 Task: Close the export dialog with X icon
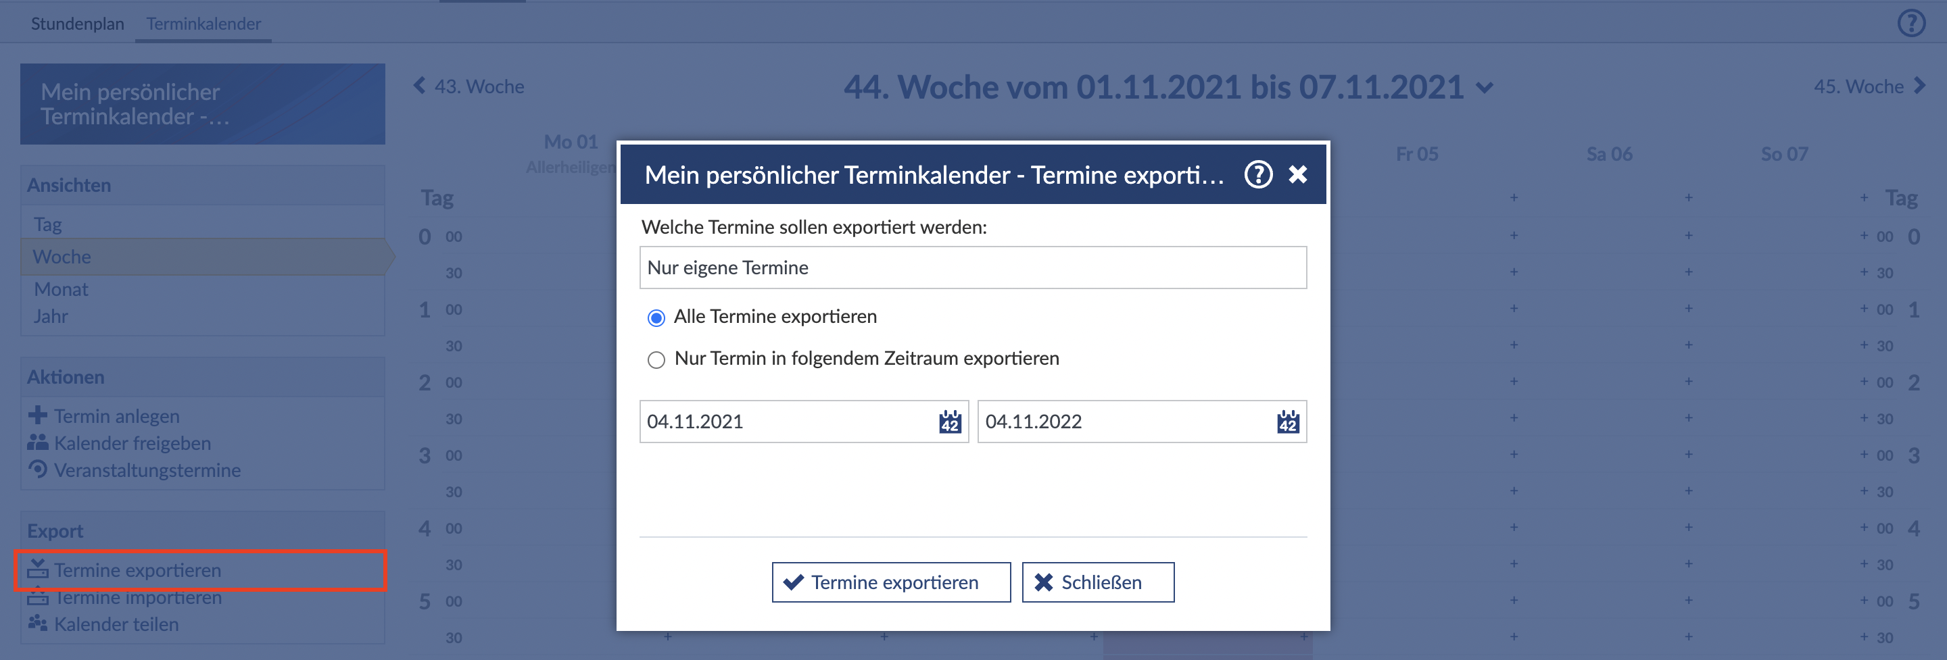[x=1298, y=174]
